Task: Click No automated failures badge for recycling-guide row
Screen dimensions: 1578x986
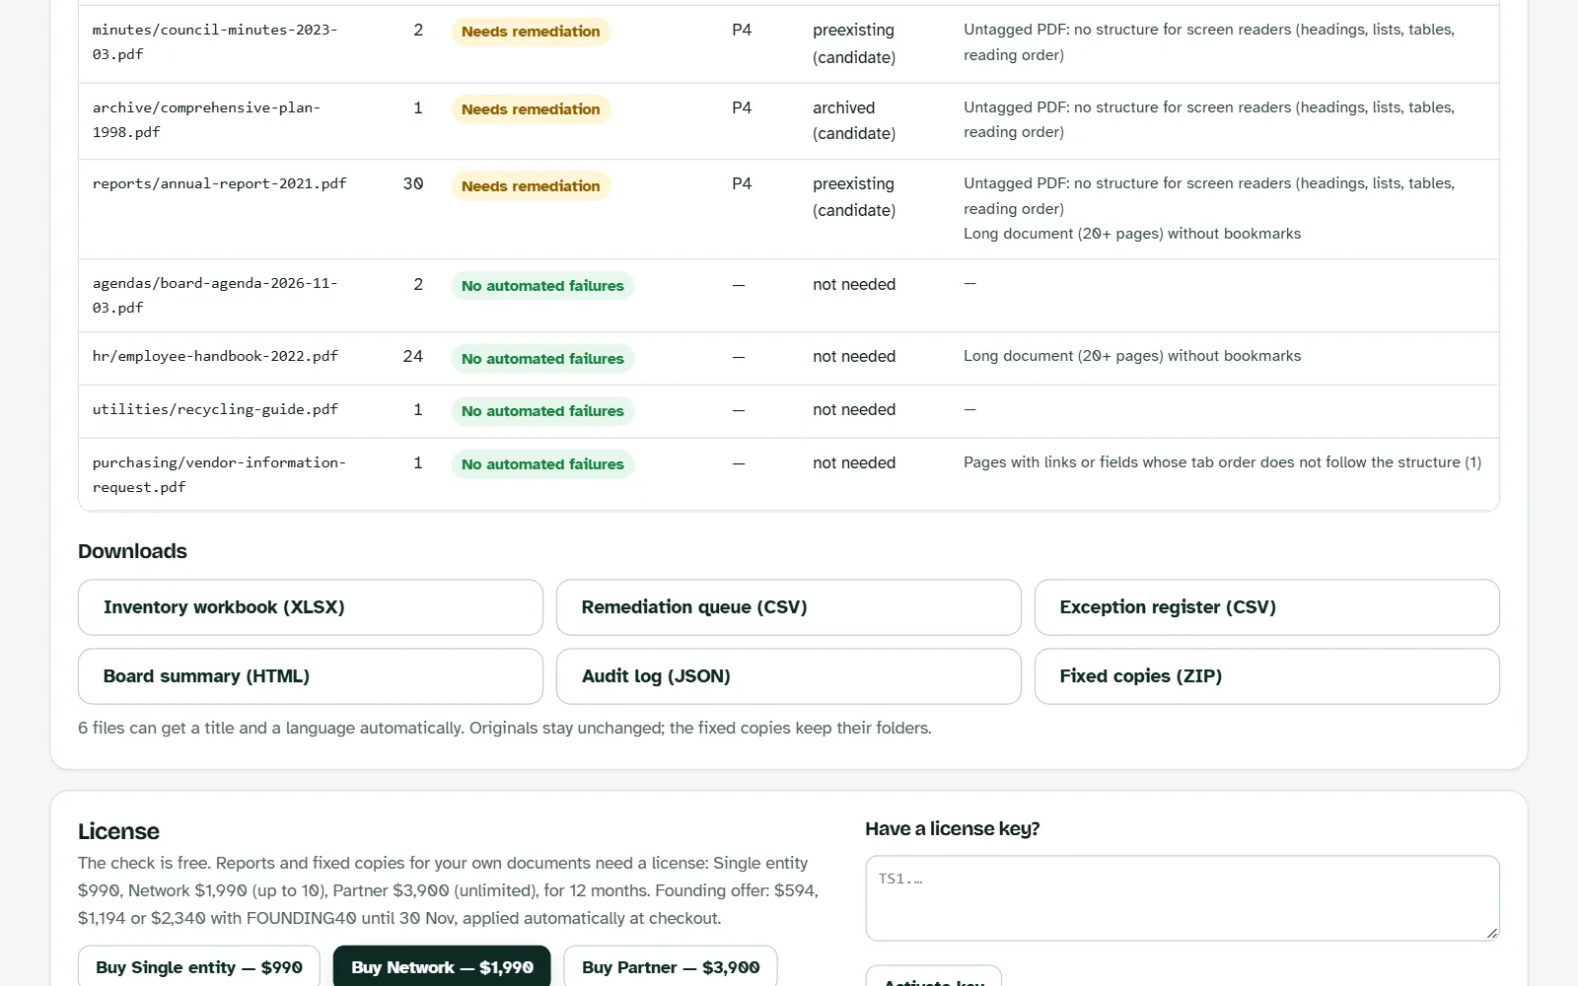Action: pyautogui.click(x=542, y=411)
